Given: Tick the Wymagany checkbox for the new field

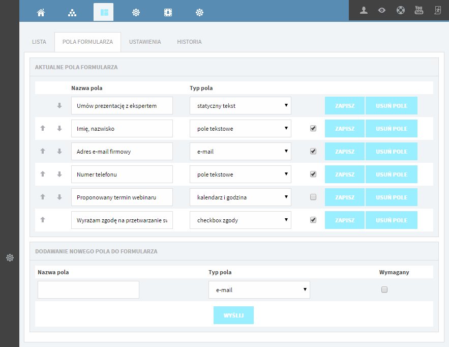Looking at the screenshot, I should click(384, 290).
